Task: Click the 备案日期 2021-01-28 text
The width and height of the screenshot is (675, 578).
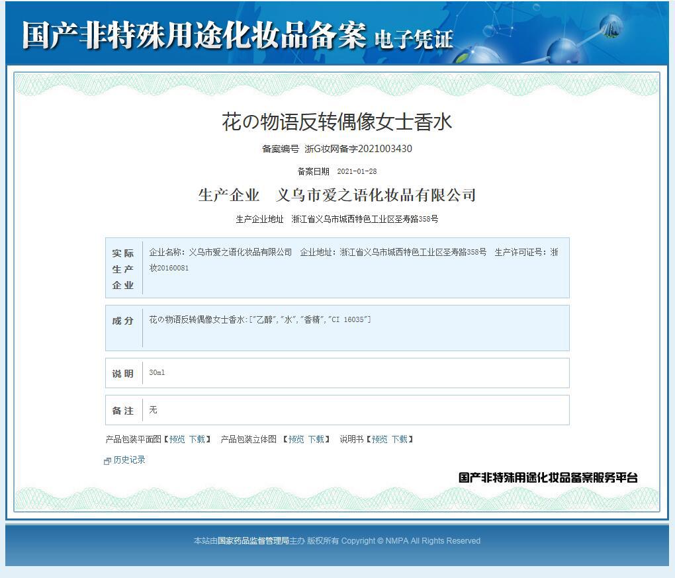Action: pos(337,171)
